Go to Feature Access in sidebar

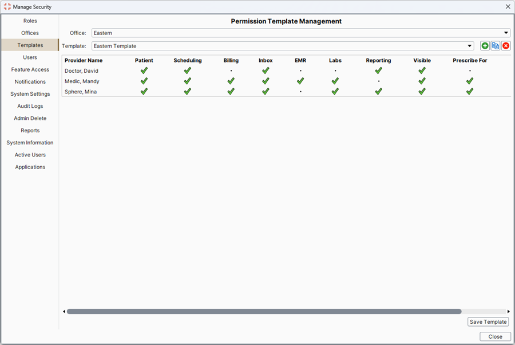(x=30, y=69)
